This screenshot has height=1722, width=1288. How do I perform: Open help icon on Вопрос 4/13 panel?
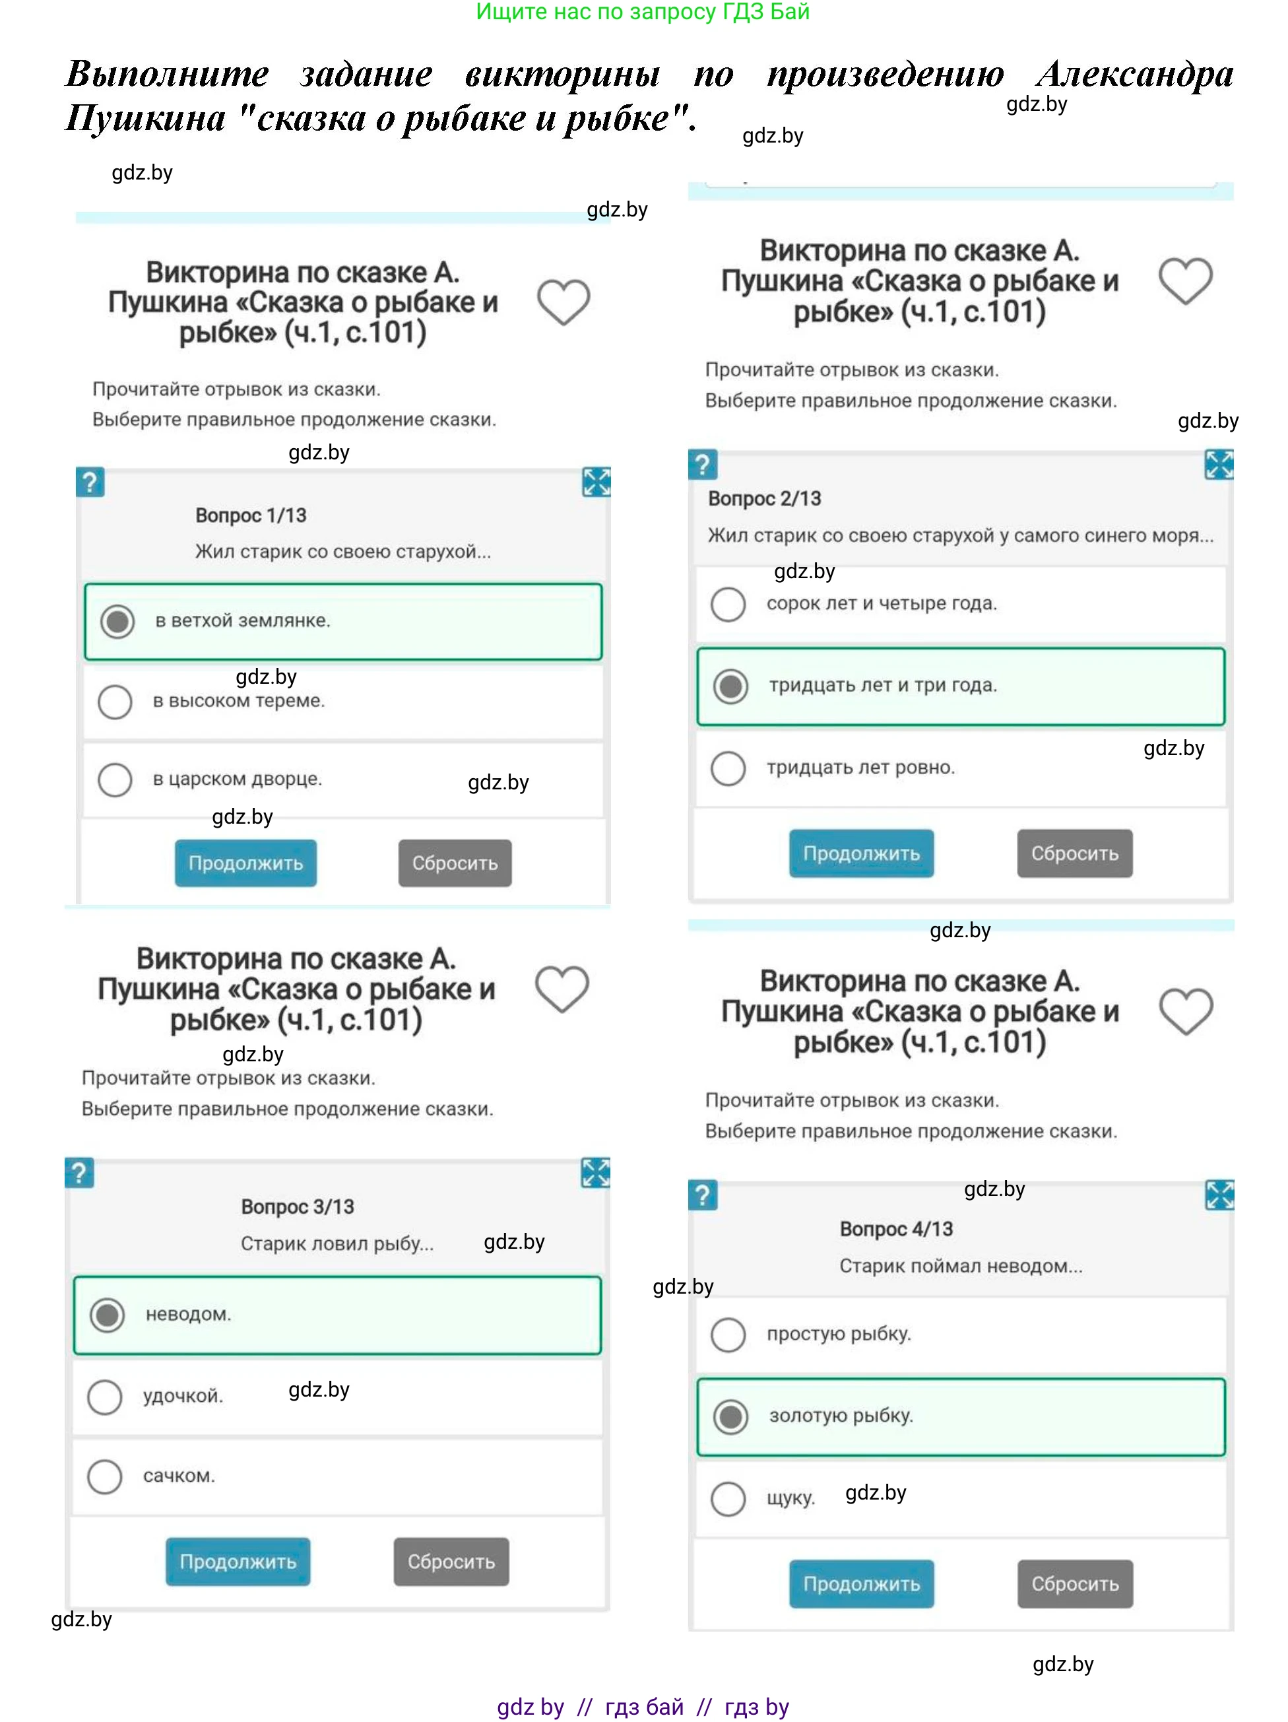(x=702, y=1195)
